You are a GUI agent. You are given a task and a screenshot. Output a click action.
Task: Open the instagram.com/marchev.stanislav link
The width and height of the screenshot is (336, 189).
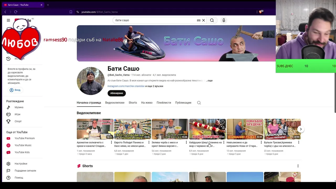[x=126, y=86]
